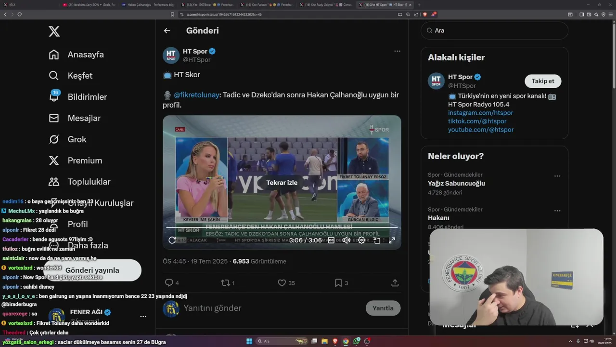The height and width of the screenshot is (347, 616).
Task: Open Premium from sidebar
Action: 76,160
